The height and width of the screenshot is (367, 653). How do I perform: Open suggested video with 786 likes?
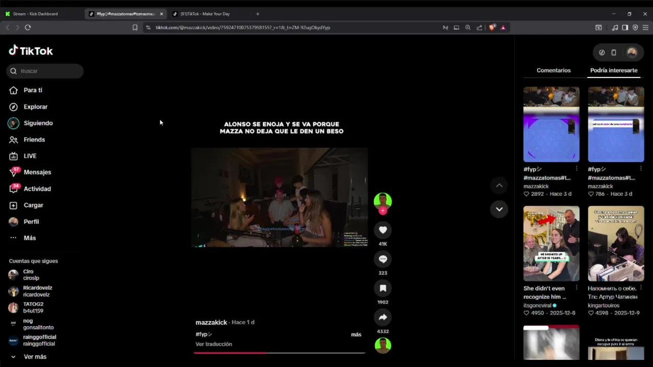click(x=616, y=124)
